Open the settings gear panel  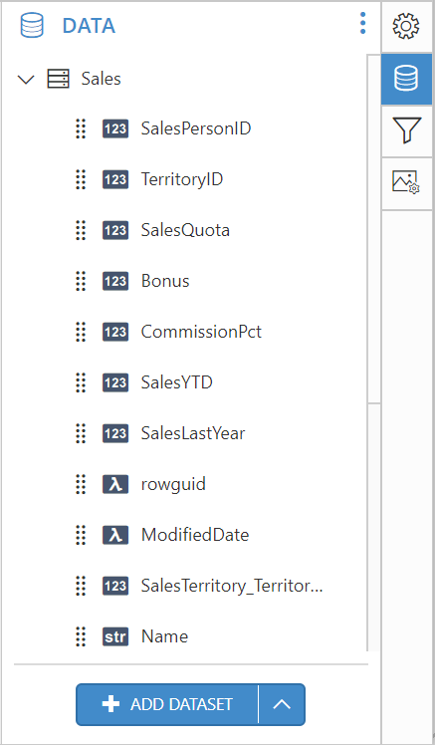406,26
